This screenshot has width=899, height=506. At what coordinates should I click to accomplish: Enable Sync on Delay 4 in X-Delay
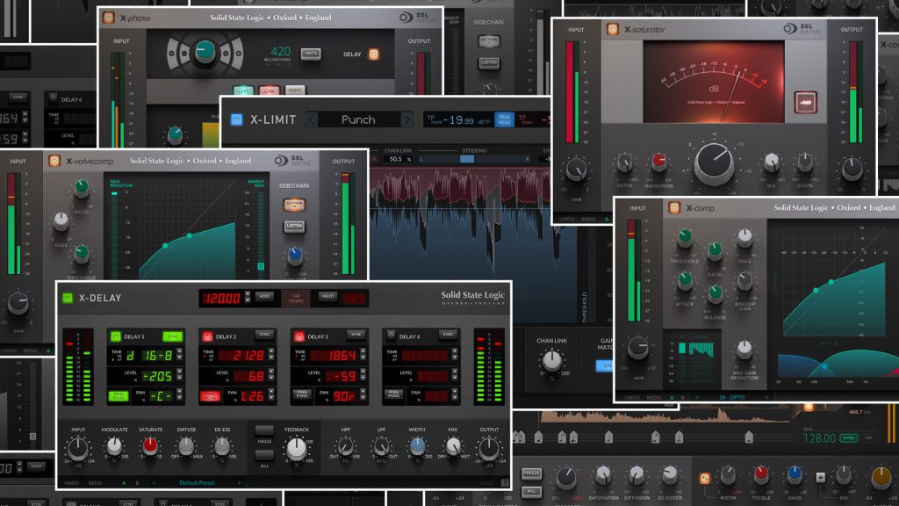pyautogui.click(x=448, y=335)
